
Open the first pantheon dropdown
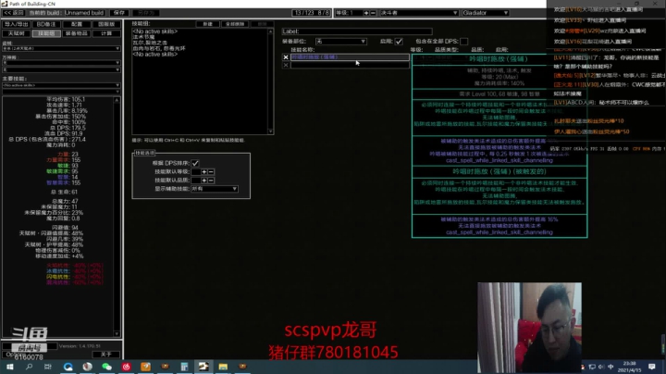(x=61, y=62)
